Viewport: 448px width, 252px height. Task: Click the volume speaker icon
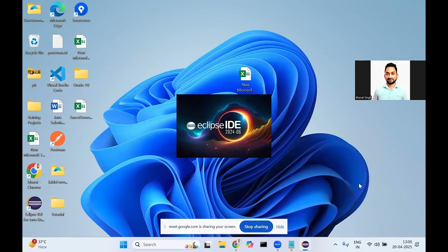(377, 245)
